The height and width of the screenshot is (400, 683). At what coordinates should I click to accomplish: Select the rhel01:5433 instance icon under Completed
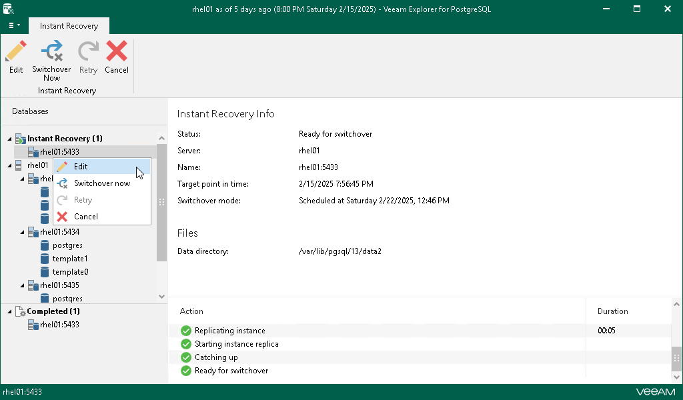click(x=33, y=325)
